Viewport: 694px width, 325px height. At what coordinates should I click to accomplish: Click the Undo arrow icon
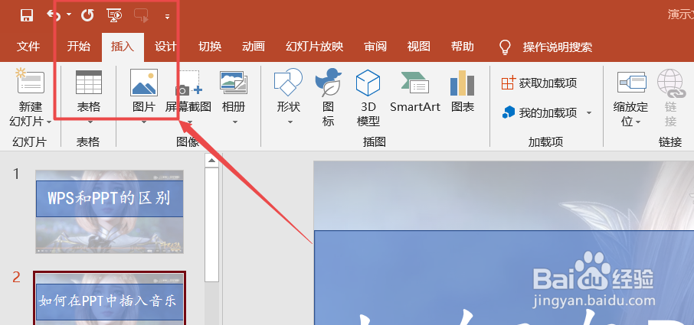54,15
